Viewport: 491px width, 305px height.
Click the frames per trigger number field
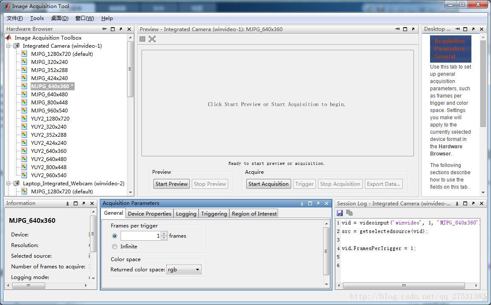[x=141, y=236]
